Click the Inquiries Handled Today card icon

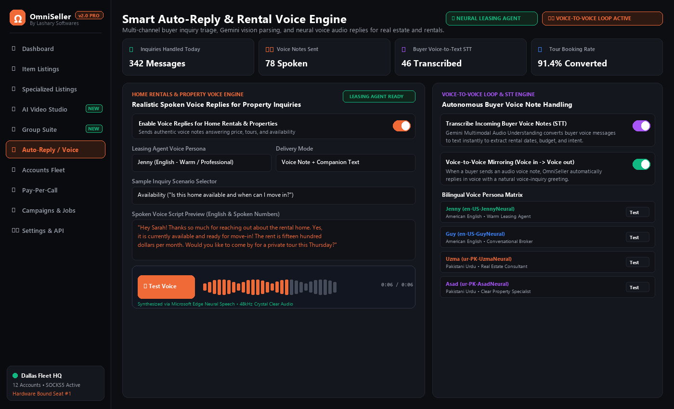pos(131,49)
